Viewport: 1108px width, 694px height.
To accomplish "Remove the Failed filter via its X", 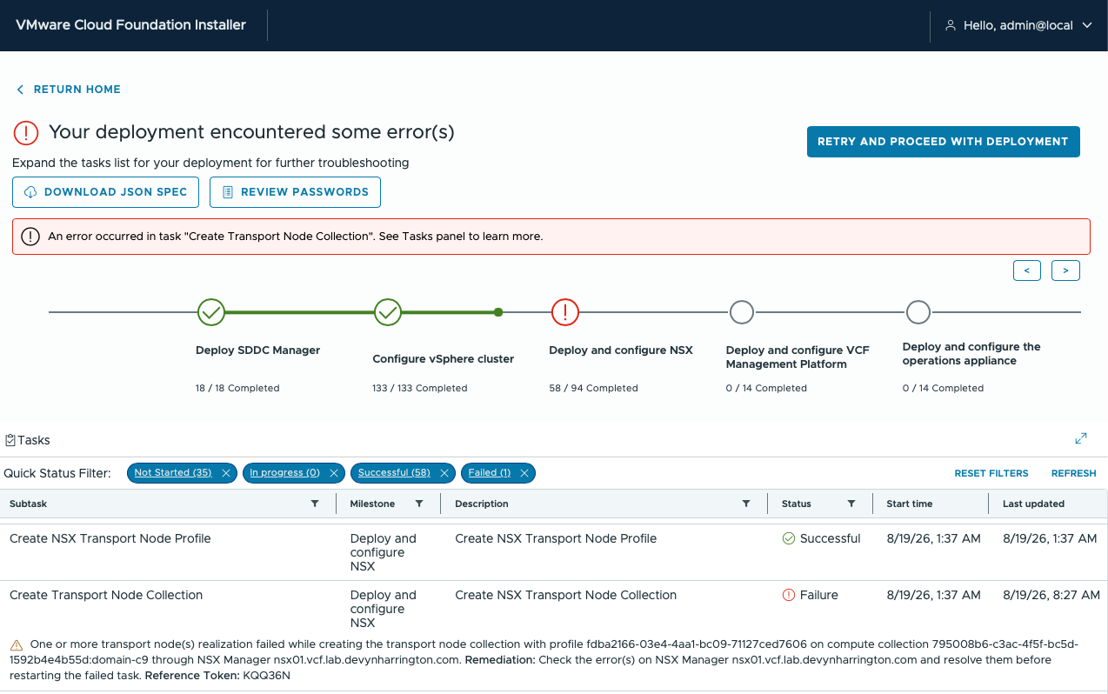I will [x=524, y=473].
